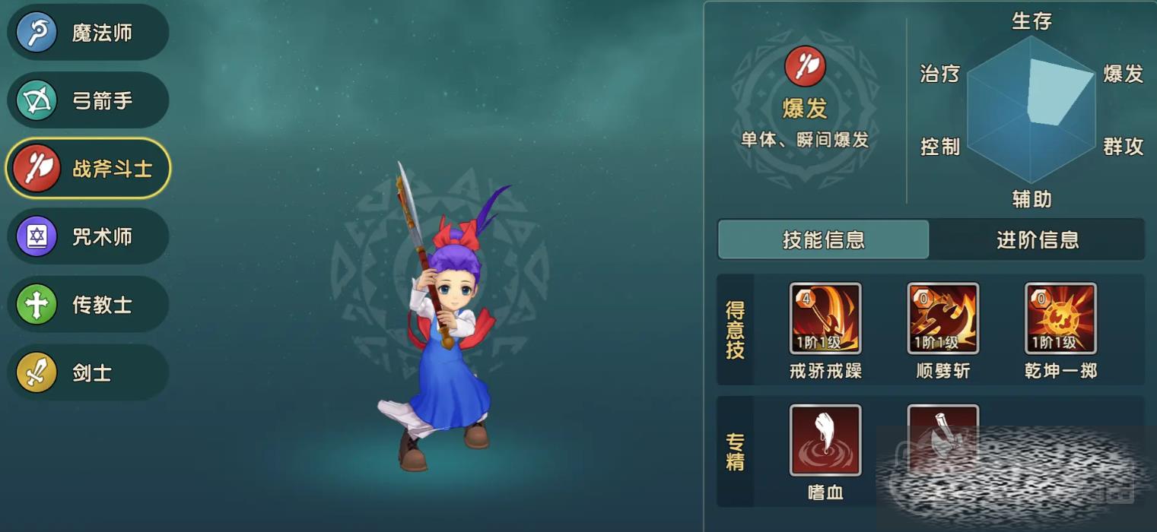This screenshot has width=1157, height=532.
Task: Switch to the 进阶信息 tab
Action: [1038, 240]
